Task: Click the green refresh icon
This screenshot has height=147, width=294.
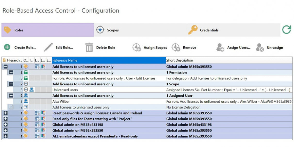Action: [286, 30]
